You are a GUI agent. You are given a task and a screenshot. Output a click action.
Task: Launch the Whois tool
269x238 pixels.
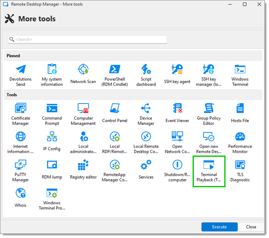20,199
